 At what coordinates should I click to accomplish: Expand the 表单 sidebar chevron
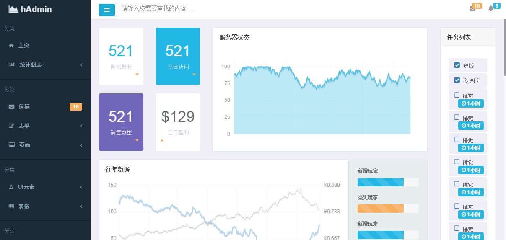tap(81, 126)
